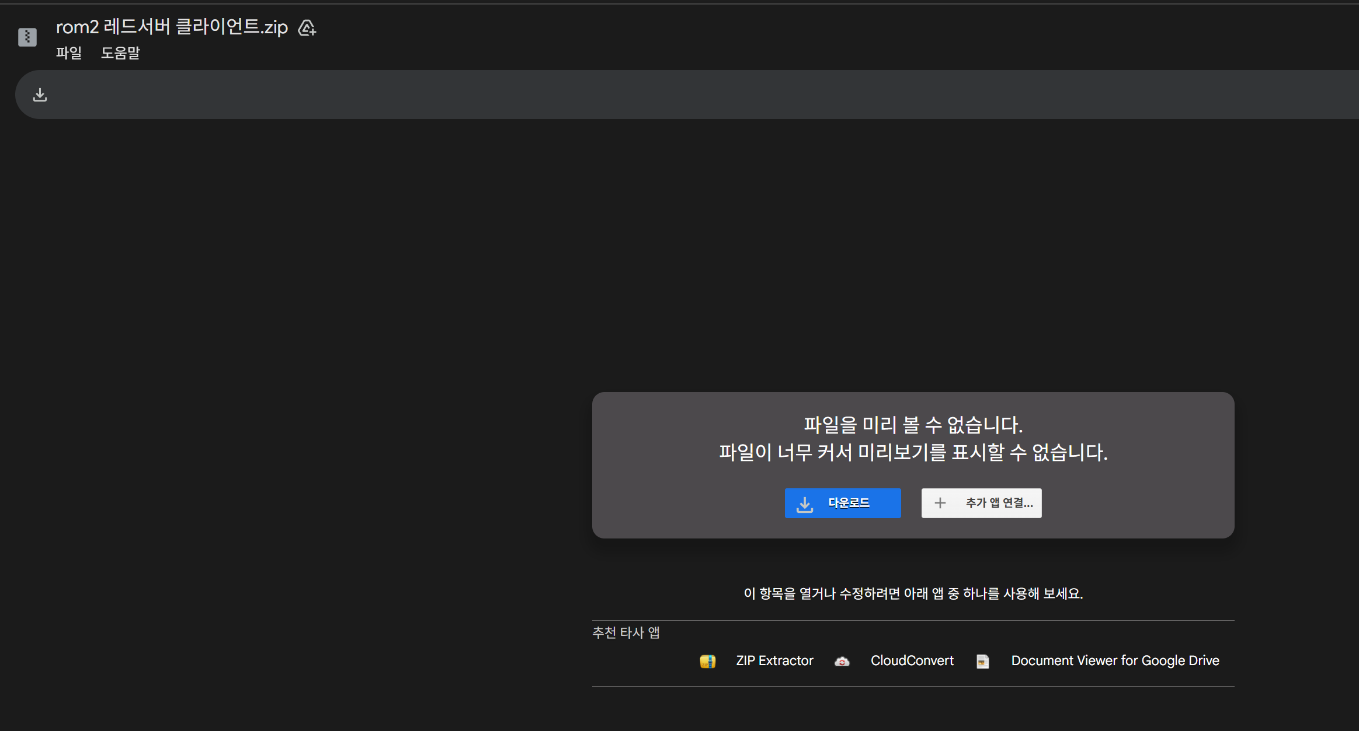Open the 파일 menu

[68, 53]
